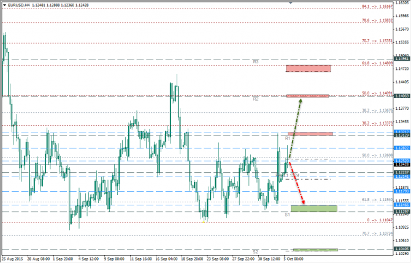Select the blue 1.12141 price tag

[402, 177]
